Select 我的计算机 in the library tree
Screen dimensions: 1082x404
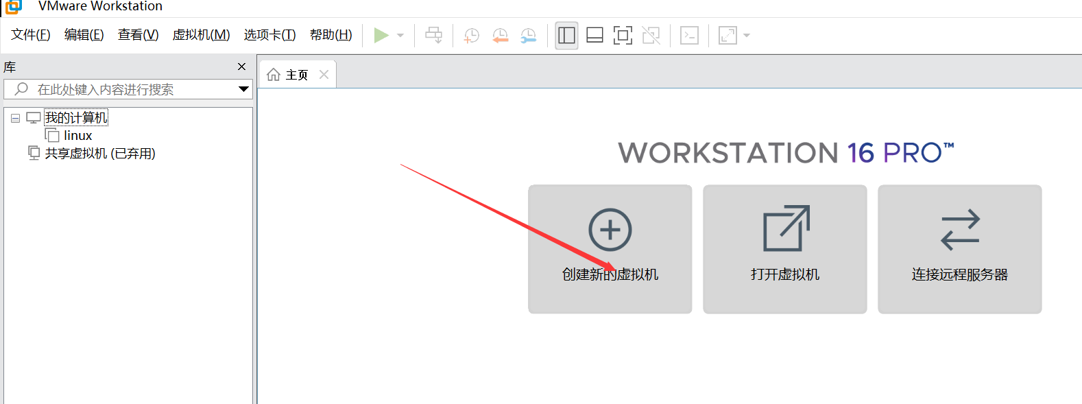pyautogui.click(x=76, y=118)
